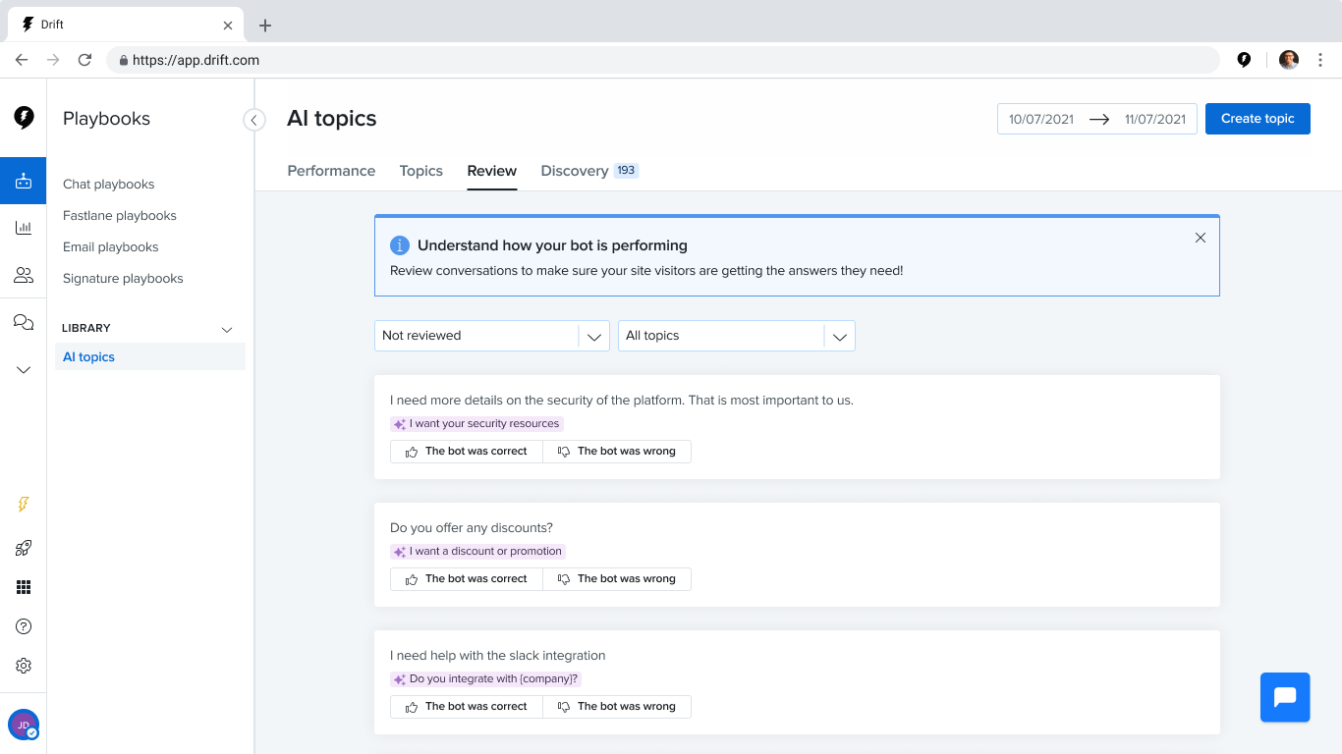Dismiss the bot performance info banner
Image resolution: width=1342 pixels, height=754 pixels.
point(1200,238)
